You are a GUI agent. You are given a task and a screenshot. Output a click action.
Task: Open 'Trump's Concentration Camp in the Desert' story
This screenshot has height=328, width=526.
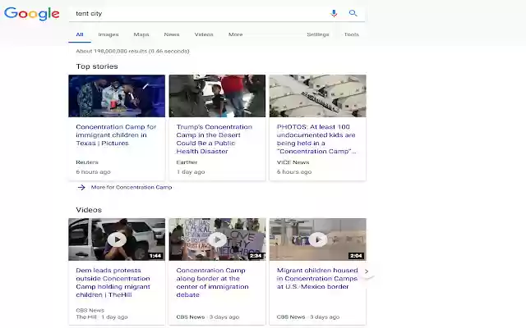[214, 139]
